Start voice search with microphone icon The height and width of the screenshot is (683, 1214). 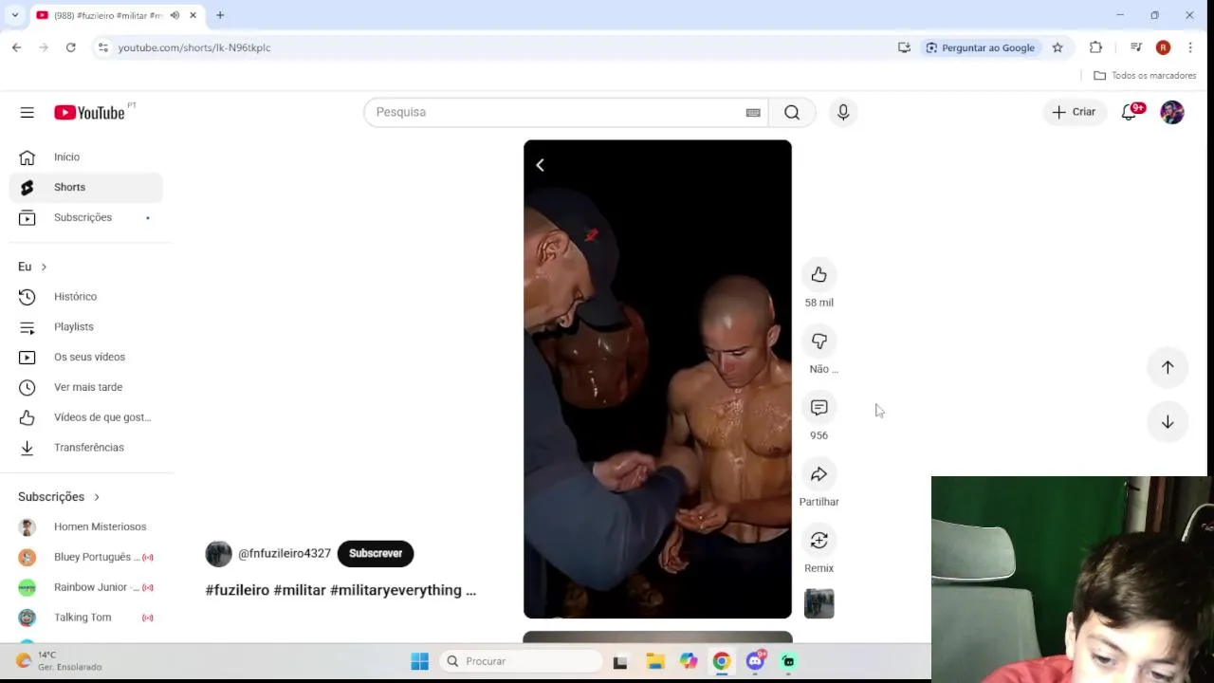click(x=843, y=112)
